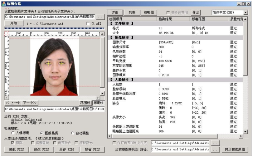Switch to the 列表 view tab
This screenshot has height=157, width=253.
pyautogui.click(x=132, y=12)
